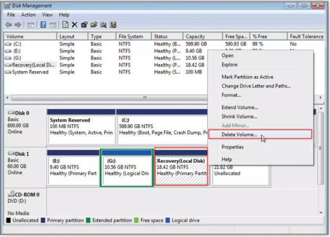Open the Help menu in menu bar
This screenshot has height=237, width=330.
point(64,15)
